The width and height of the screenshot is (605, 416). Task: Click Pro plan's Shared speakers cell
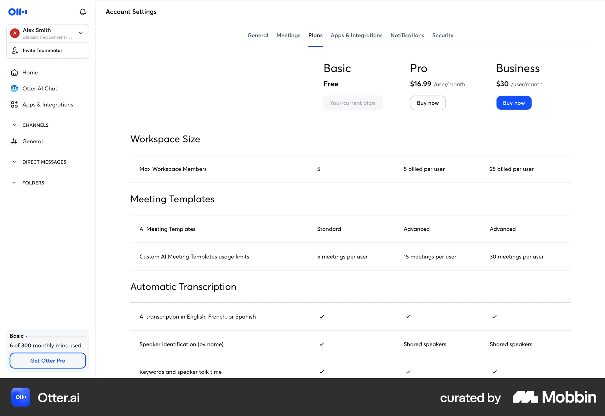click(x=425, y=344)
